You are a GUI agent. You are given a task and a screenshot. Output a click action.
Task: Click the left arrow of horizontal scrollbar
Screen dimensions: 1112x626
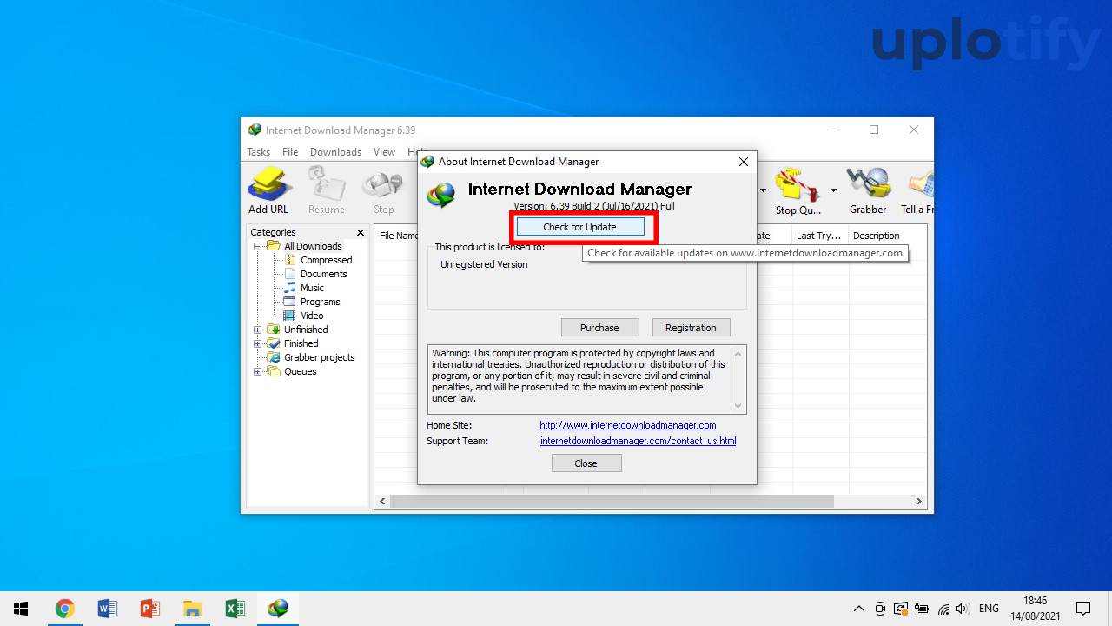(x=382, y=502)
